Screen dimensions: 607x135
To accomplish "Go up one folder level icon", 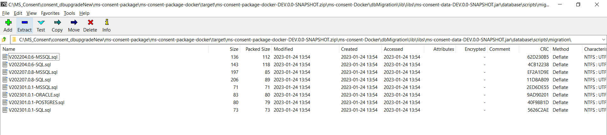I will coord(4,40).
